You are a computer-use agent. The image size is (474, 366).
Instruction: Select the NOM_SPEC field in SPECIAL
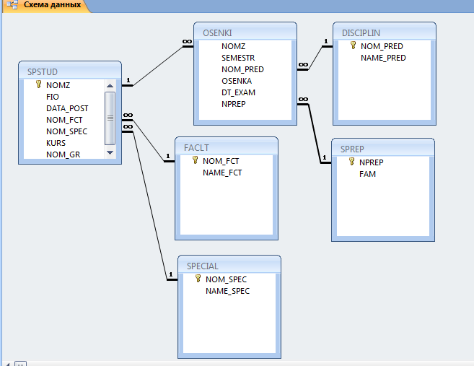click(x=226, y=279)
